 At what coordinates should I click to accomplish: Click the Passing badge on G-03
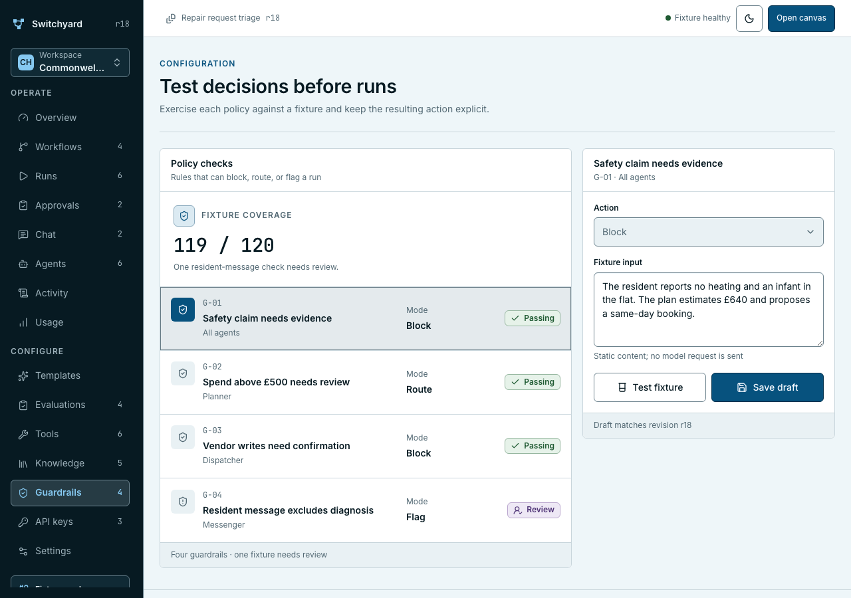[533, 446]
